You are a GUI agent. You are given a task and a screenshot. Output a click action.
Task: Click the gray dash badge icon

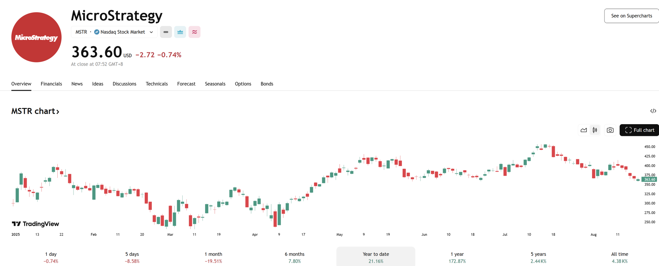(166, 32)
